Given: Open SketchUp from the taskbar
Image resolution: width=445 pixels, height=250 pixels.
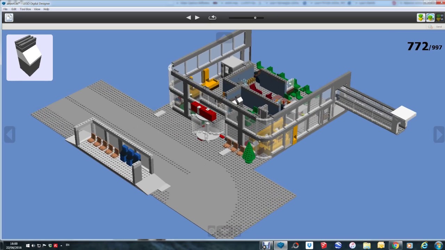Looking at the screenshot, I should click(x=324, y=245).
